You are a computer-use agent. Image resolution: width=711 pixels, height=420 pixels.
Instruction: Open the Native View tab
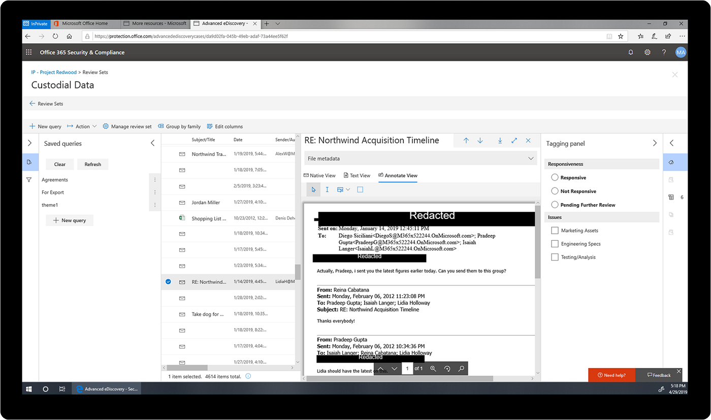tap(319, 175)
